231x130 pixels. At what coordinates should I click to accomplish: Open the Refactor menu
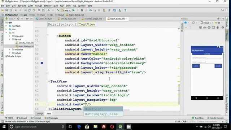[x=48, y=6]
